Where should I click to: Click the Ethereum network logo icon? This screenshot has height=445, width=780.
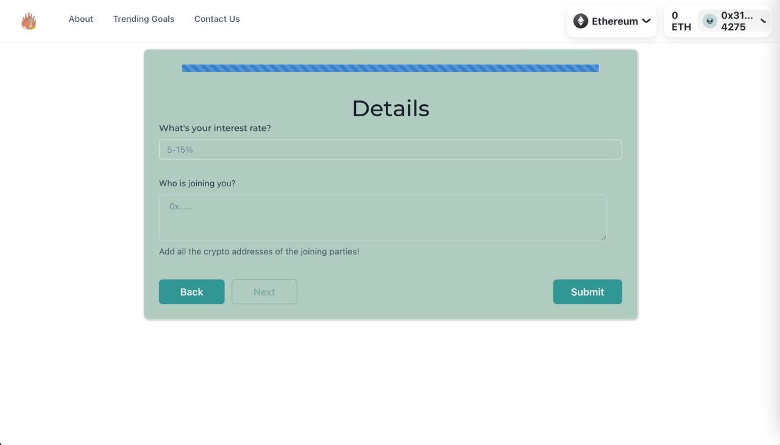(x=581, y=21)
